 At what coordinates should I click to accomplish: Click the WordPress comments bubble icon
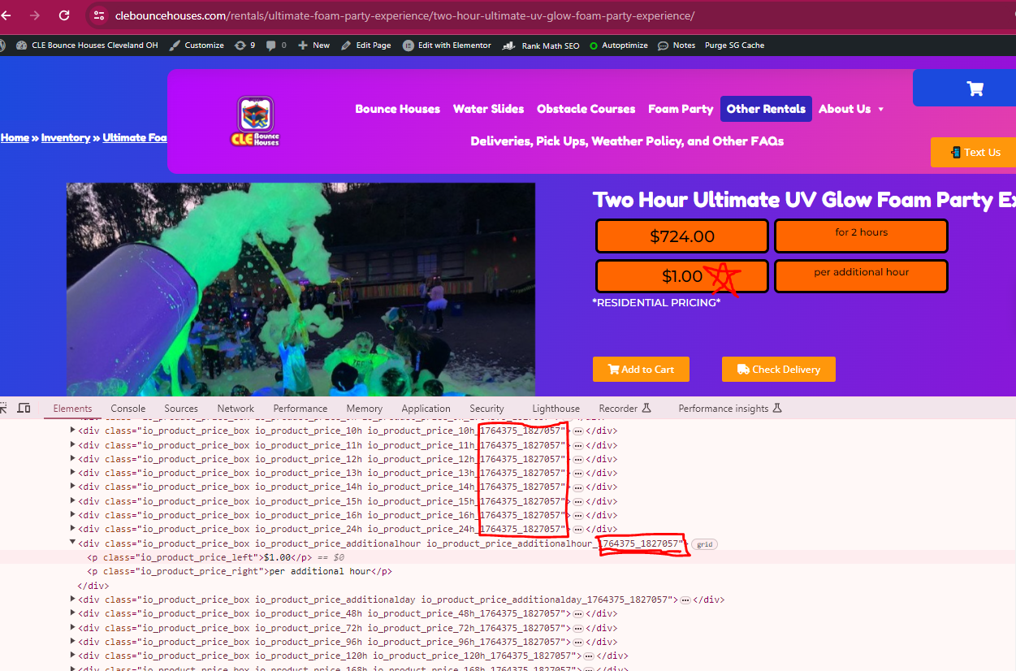[x=271, y=45]
